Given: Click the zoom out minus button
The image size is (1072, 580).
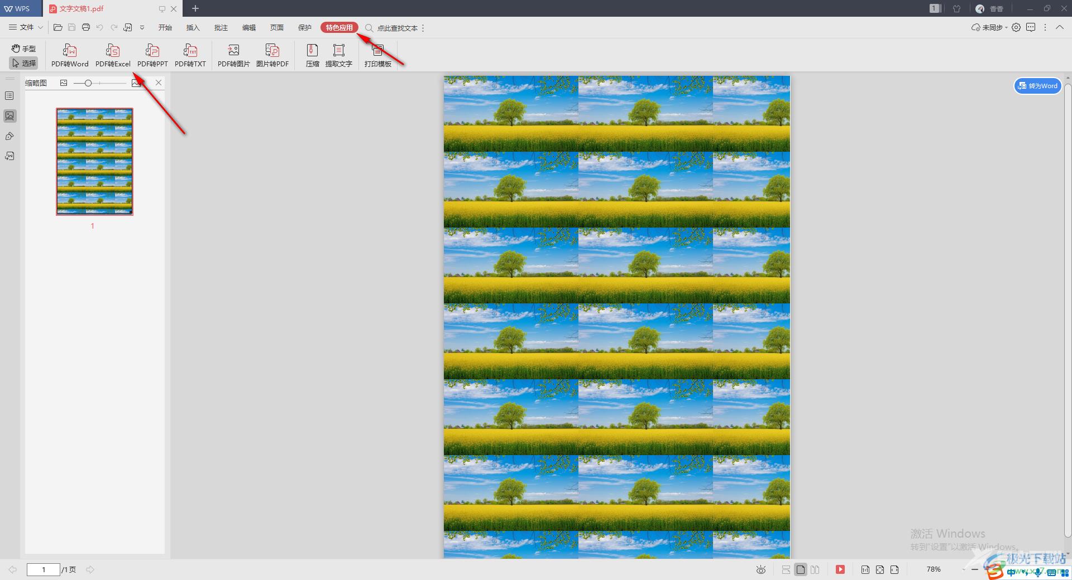Looking at the screenshot, I should click(x=975, y=569).
